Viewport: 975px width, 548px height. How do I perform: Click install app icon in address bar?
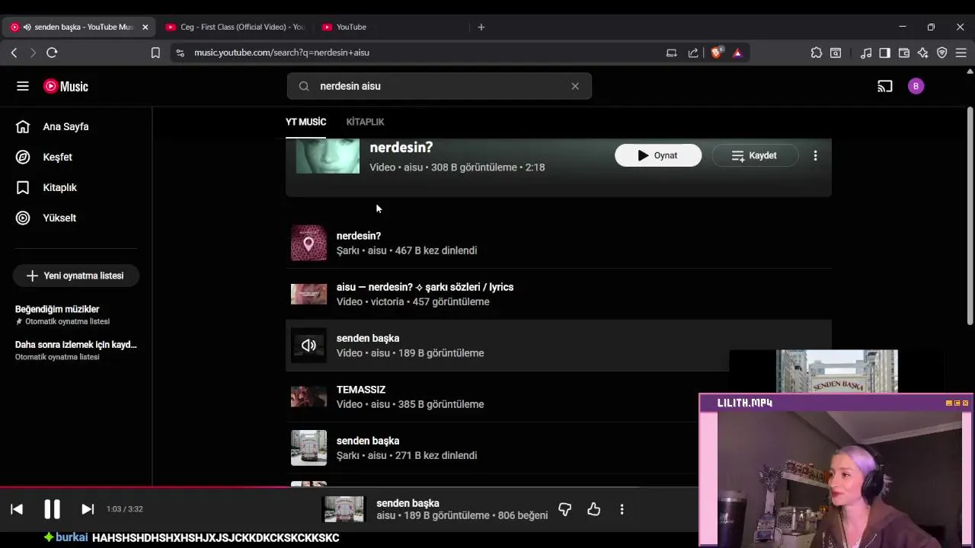671,53
